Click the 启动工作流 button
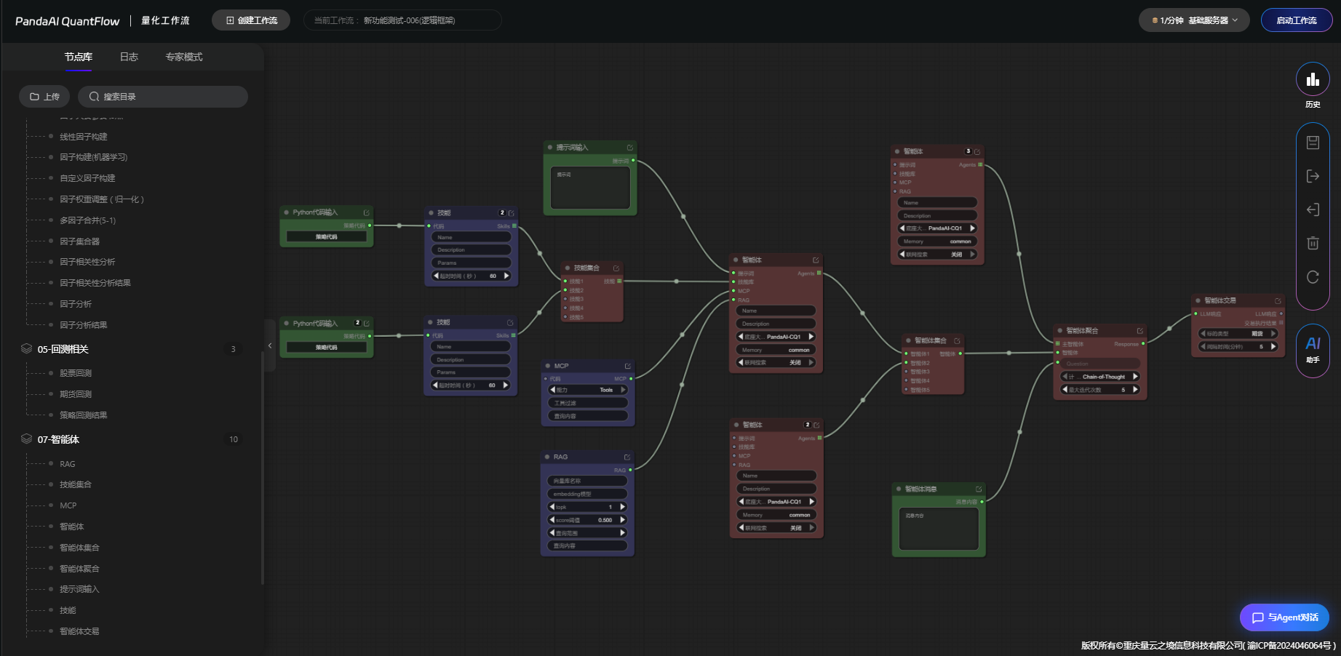This screenshot has height=656, width=1341. 1296,20
